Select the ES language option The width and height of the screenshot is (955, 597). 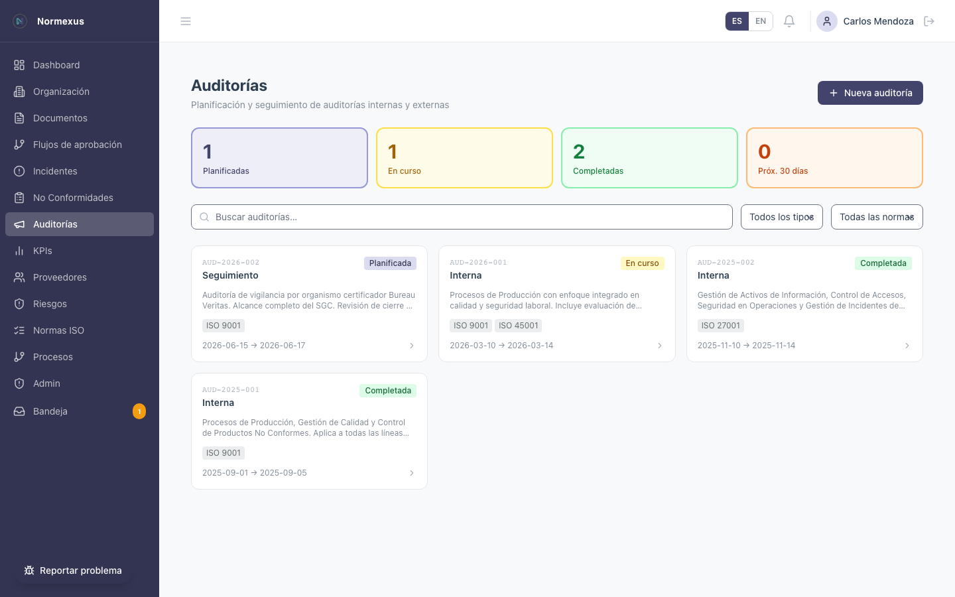pyautogui.click(x=737, y=21)
